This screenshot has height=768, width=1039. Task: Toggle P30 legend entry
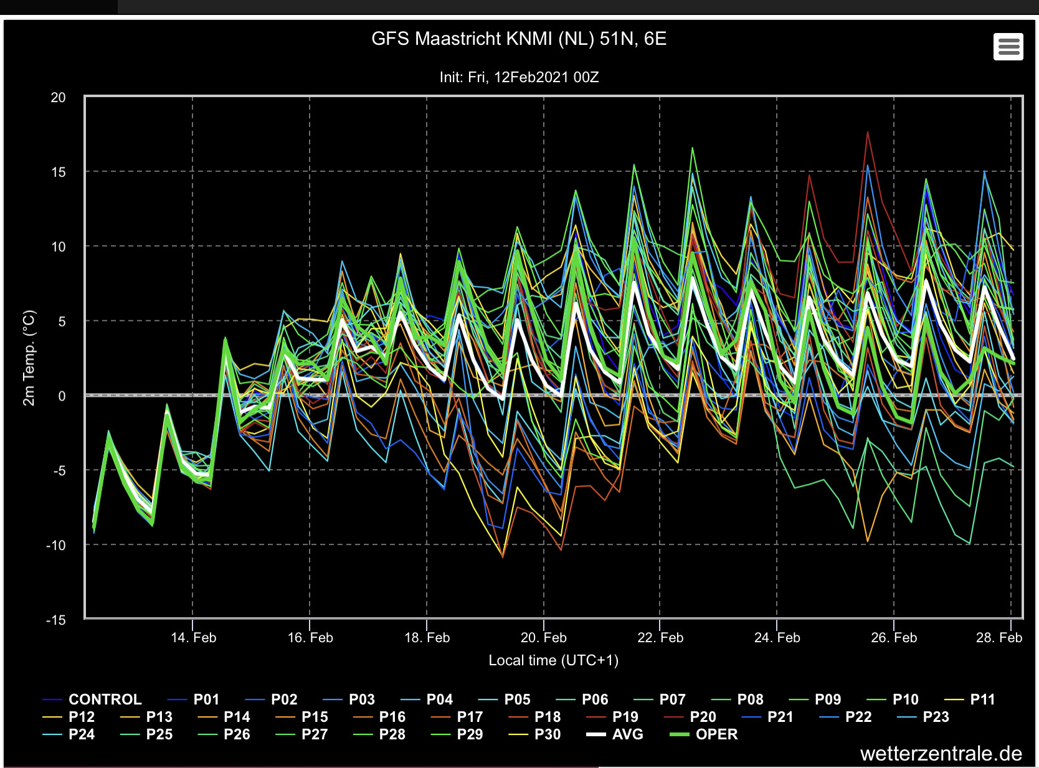(548, 734)
